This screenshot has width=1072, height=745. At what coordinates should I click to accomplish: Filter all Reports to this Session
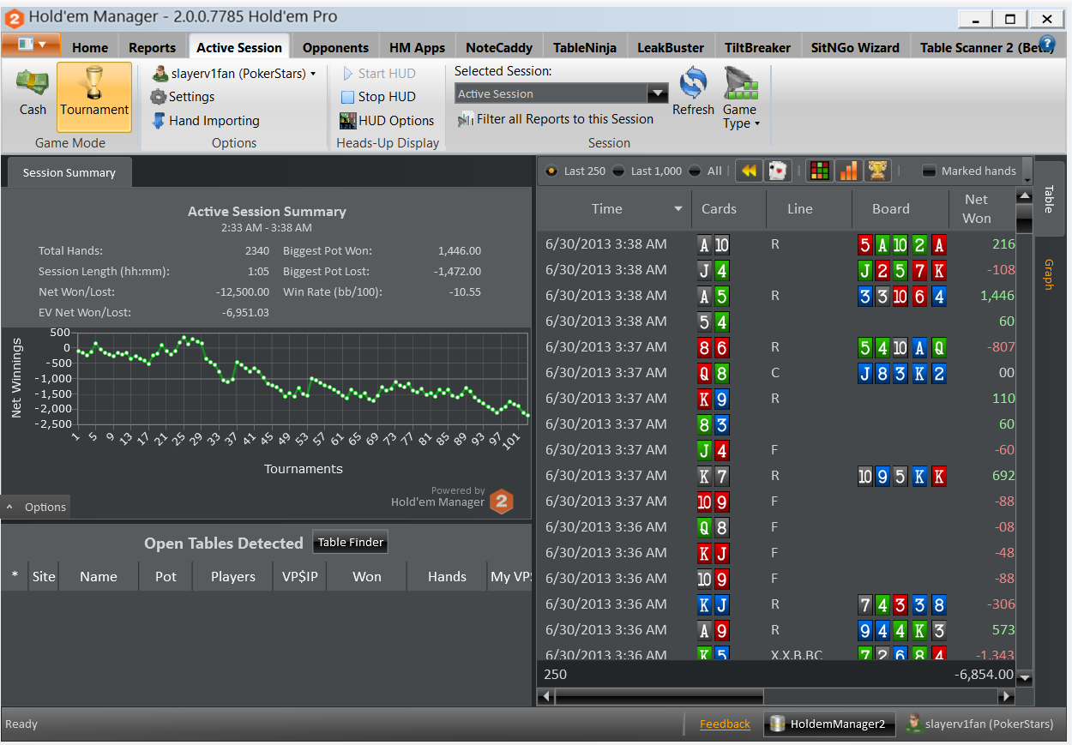556,119
